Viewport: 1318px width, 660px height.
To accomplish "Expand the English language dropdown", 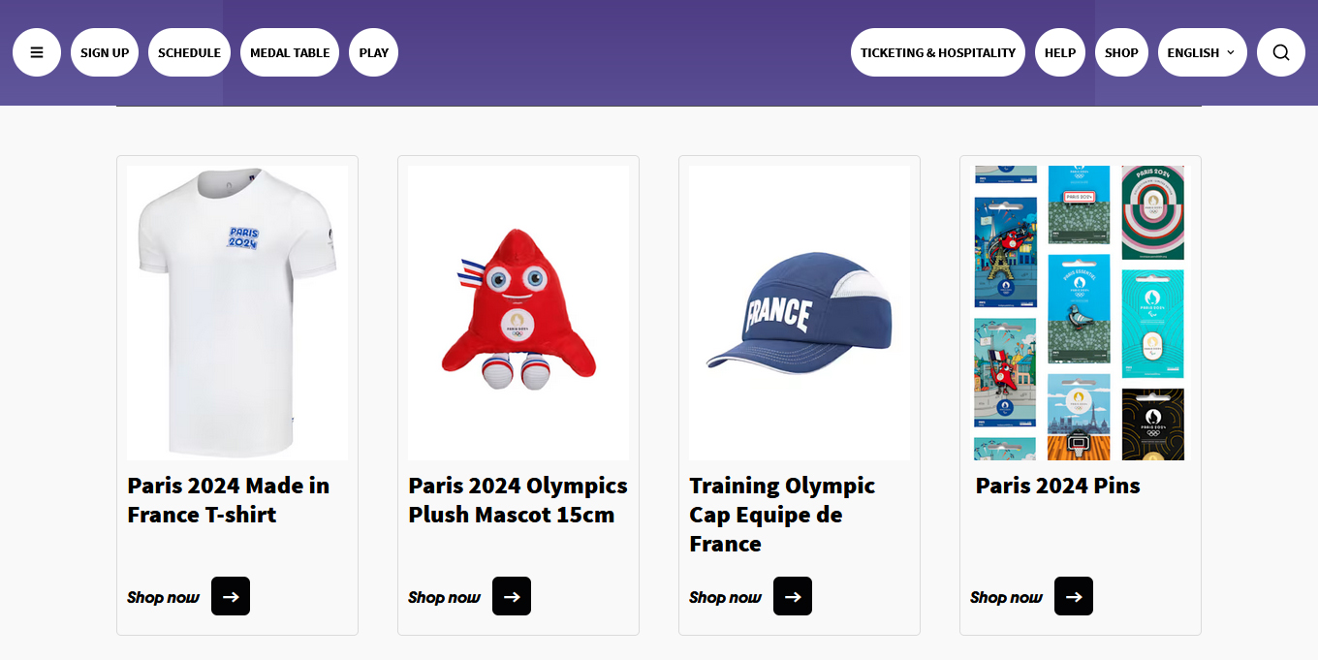I will [1202, 52].
